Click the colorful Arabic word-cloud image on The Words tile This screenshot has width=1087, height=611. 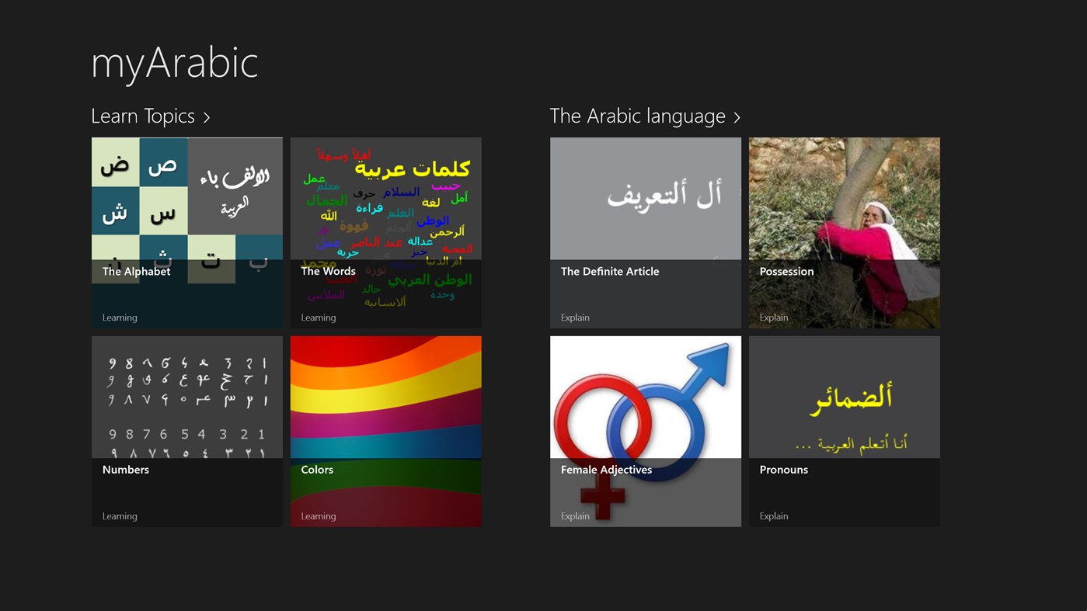[x=385, y=194]
